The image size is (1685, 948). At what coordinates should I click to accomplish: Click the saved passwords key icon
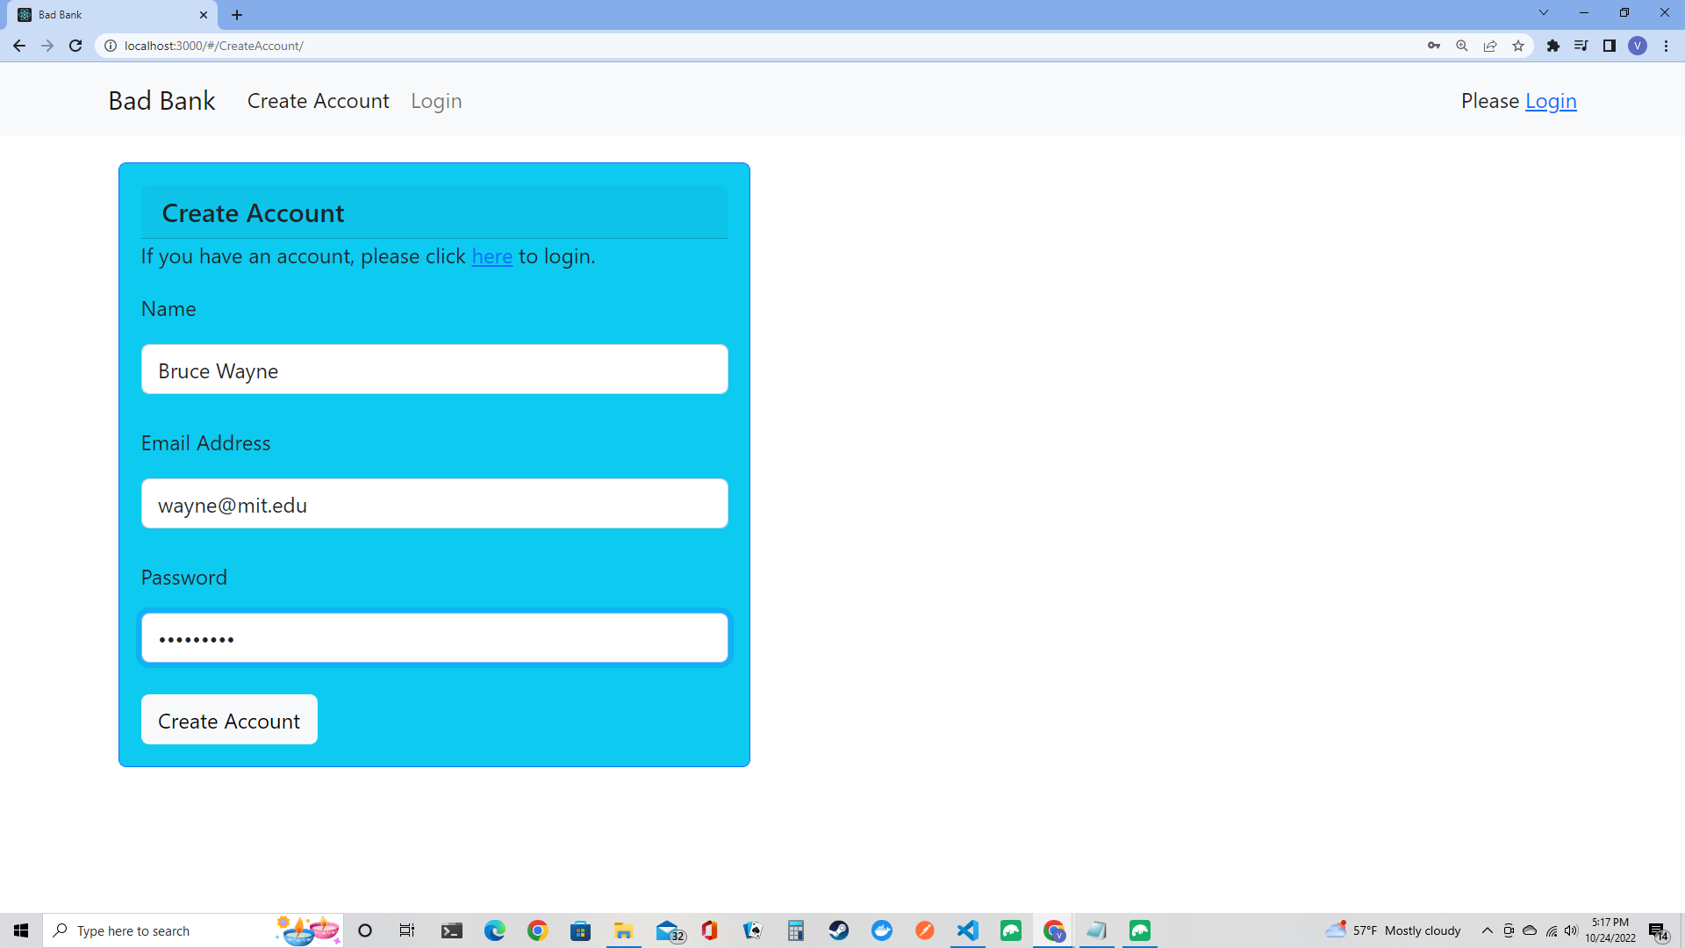pyautogui.click(x=1434, y=46)
